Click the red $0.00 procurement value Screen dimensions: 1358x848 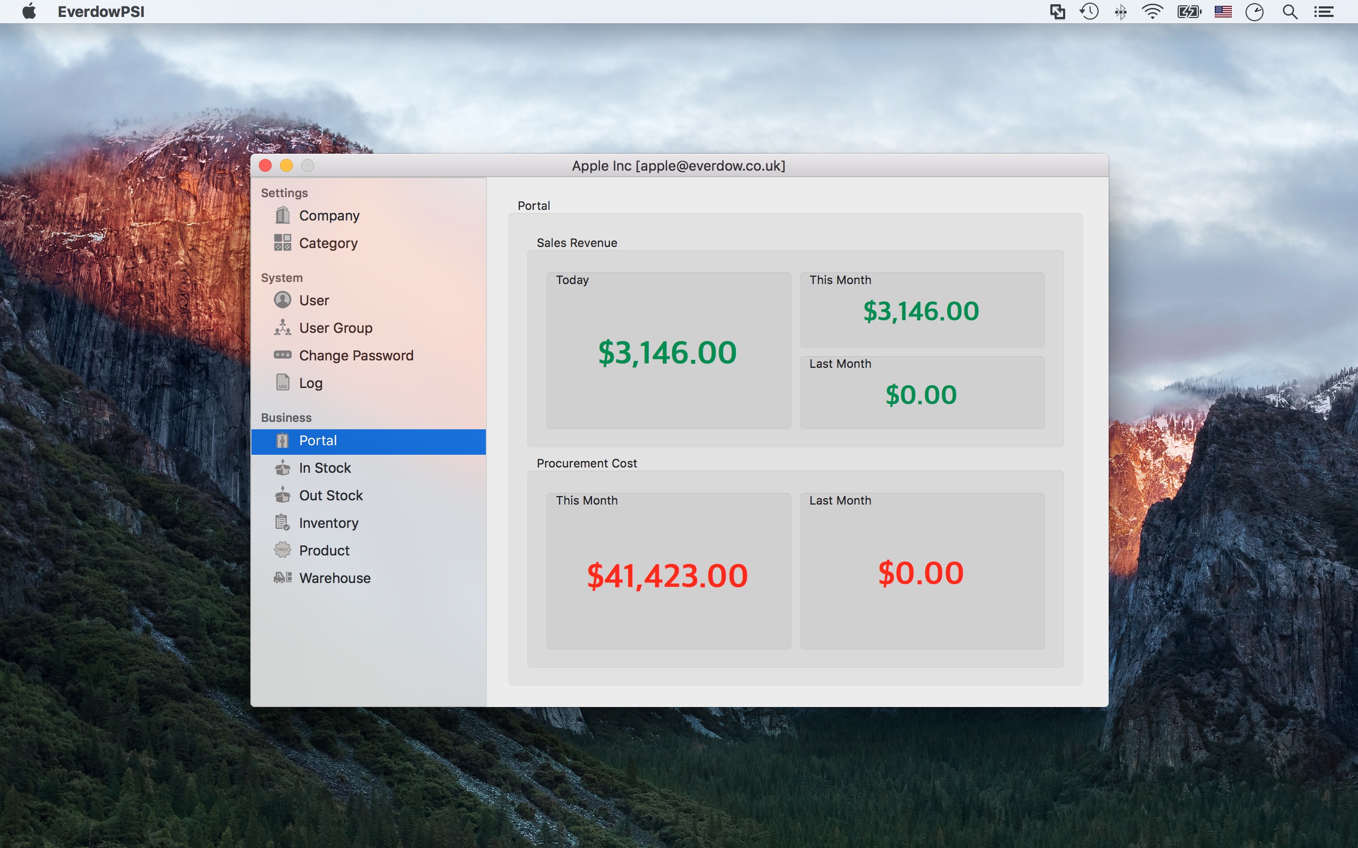coord(921,573)
